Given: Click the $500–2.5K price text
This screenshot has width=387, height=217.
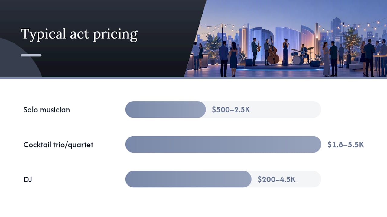Looking at the screenshot, I should coord(231,110).
